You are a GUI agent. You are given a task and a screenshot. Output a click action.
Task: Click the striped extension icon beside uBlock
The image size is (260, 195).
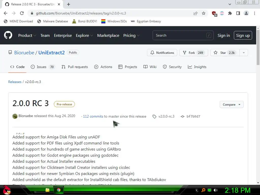[x=222, y=13]
